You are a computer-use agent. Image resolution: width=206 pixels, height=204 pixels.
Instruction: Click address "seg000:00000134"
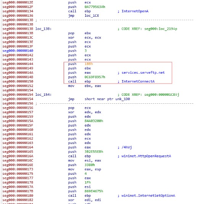click(18, 11)
